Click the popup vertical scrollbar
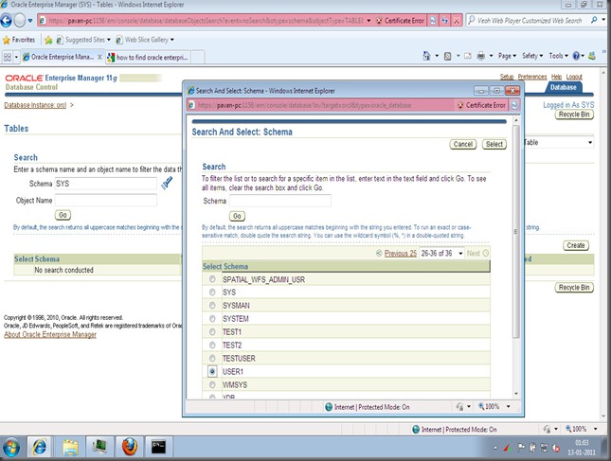This screenshot has height=461, width=611. click(516, 232)
